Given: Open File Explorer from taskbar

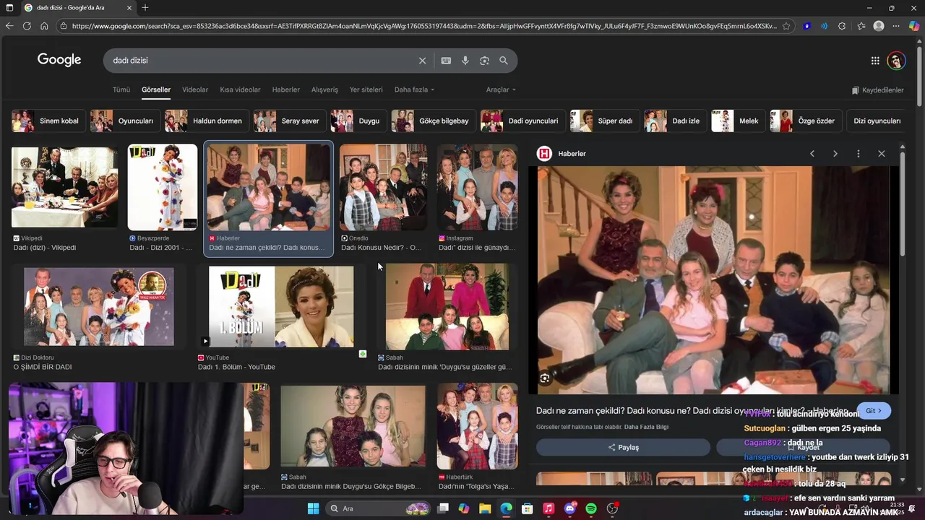Looking at the screenshot, I should (485, 508).
